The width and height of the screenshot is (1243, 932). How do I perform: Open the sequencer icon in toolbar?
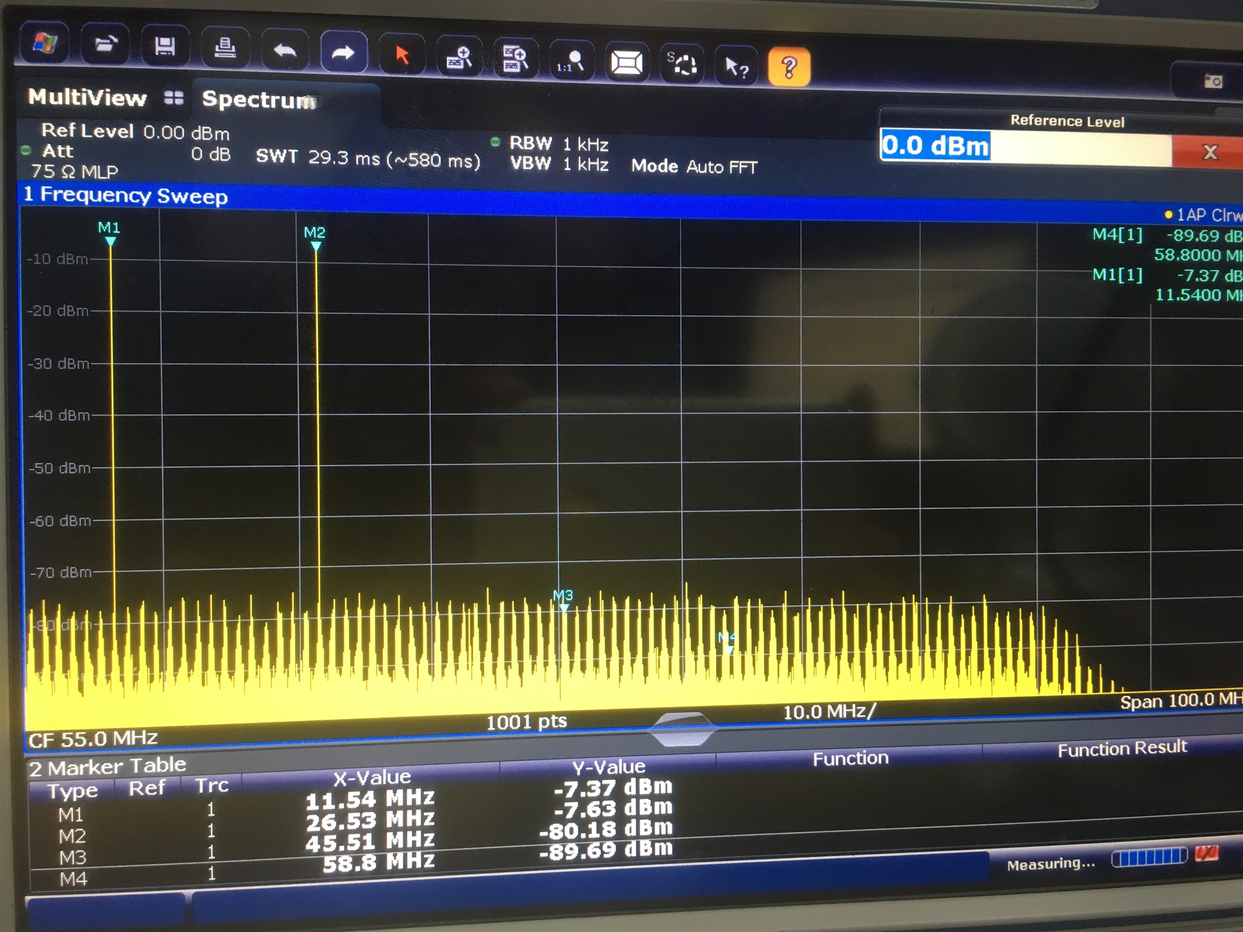pos(682,64)
